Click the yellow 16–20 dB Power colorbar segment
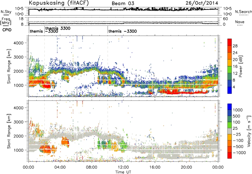252x174 pixels. pos(230,63)
